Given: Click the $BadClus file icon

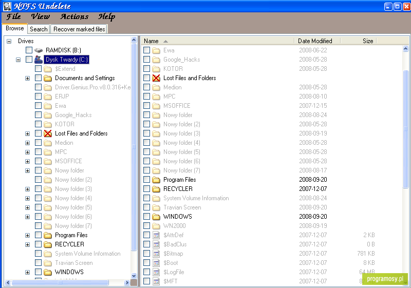Looking at the screenshot, I should (x=156, y=244).
